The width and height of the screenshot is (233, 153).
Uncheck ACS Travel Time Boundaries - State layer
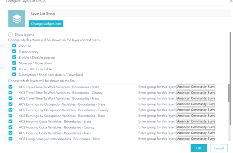pyautogui.click(x=10, y=87)
